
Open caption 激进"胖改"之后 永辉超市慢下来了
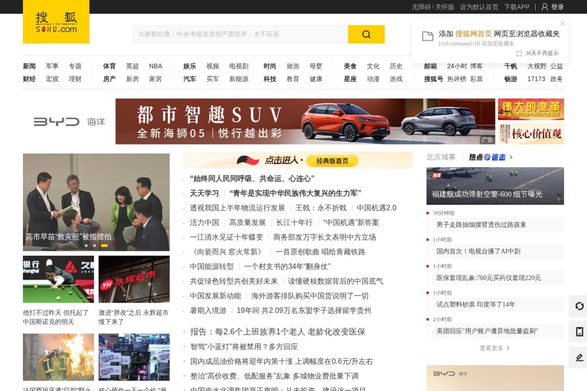coord(134,317)
